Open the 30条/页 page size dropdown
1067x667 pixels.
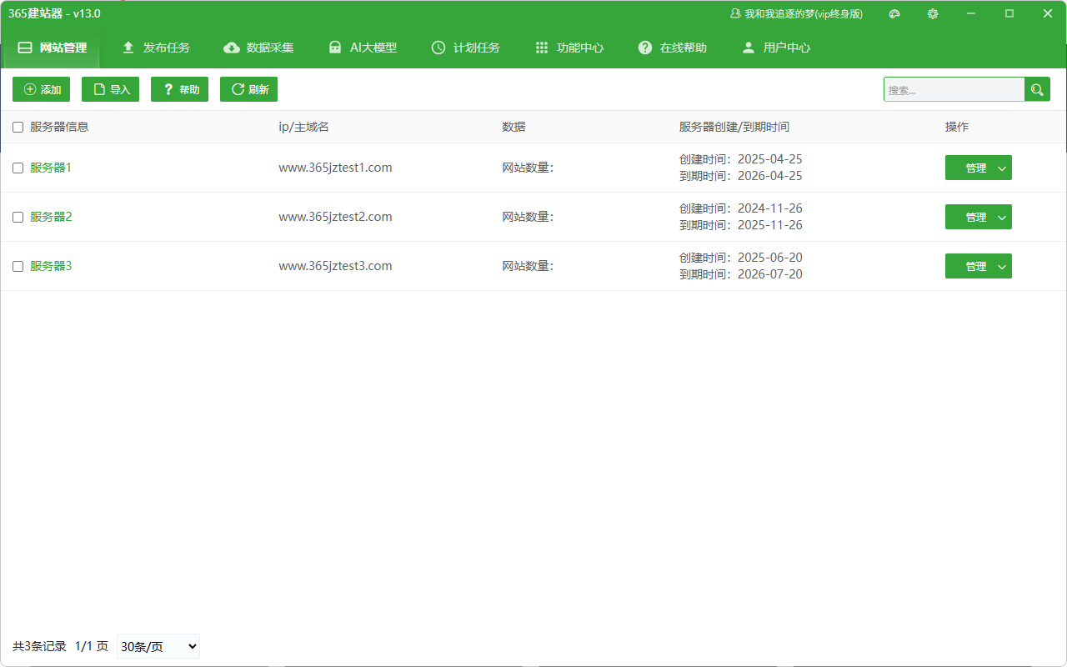tap(158, 646)
